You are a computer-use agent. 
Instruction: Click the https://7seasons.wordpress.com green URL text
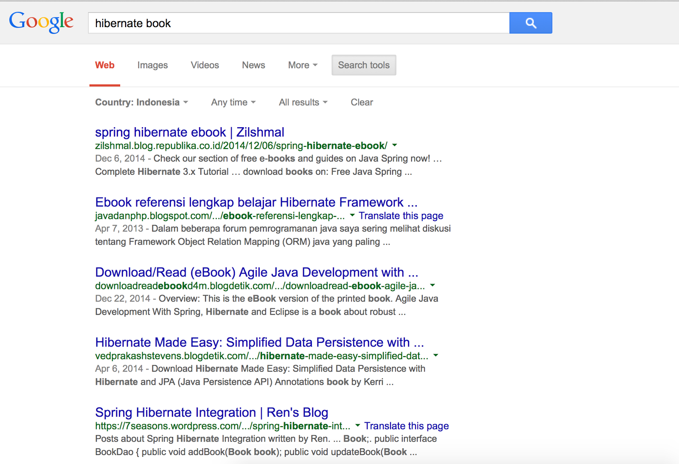click(223, 426)
